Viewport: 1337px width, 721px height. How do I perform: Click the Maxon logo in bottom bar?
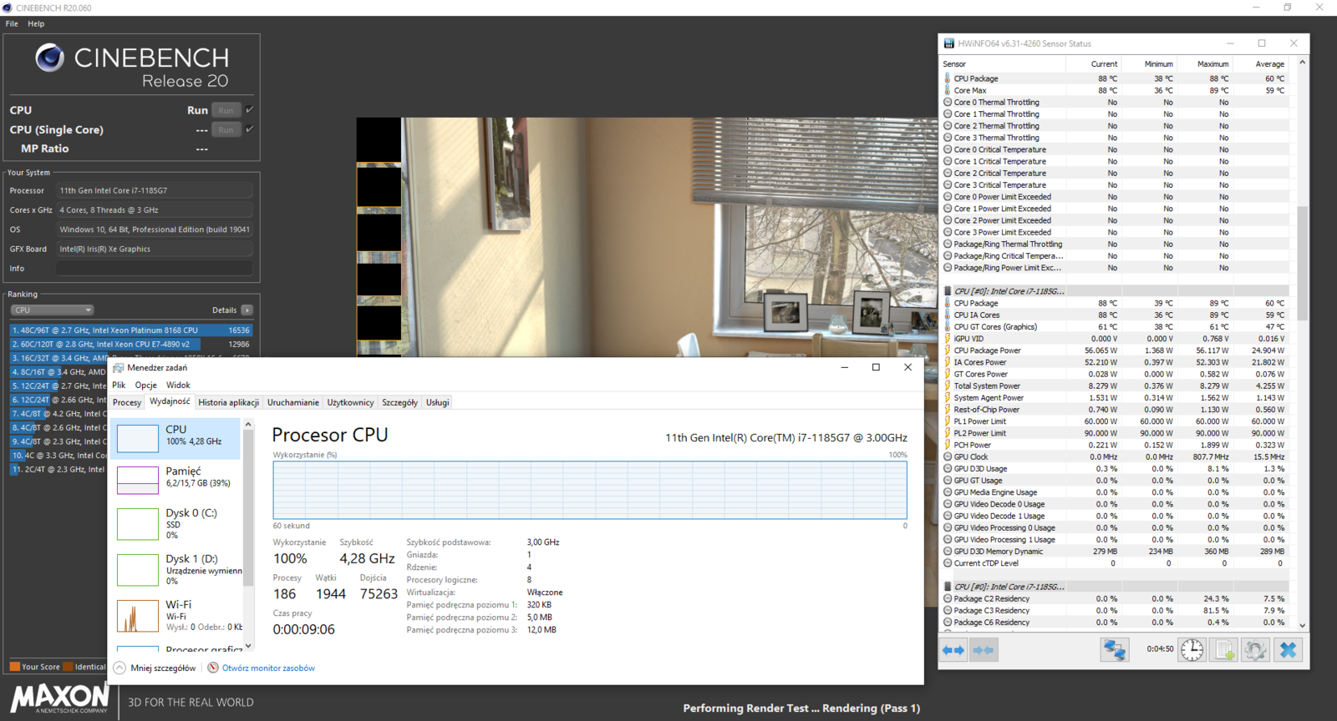click(59, 698)
